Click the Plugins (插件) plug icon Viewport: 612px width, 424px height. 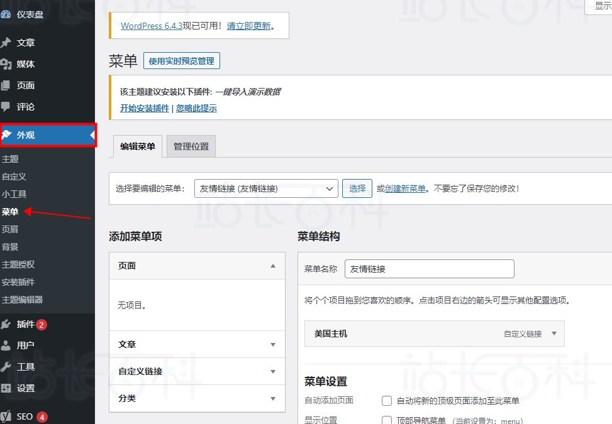(x=6, y=324)
